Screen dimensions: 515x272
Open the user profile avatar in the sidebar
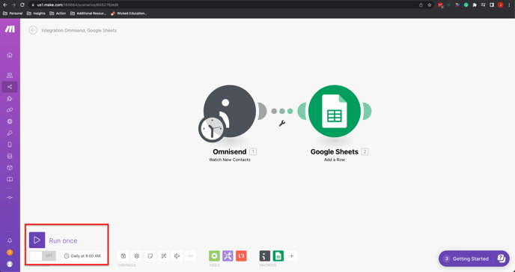[x=10, y=264]
